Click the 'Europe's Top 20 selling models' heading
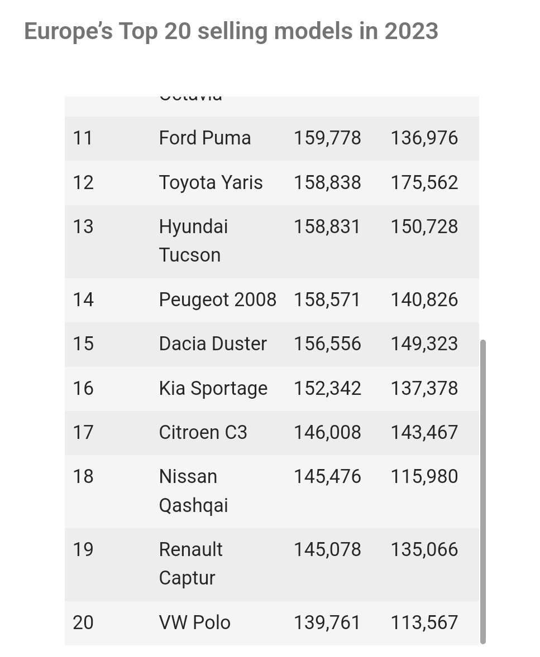Image resolution: width=540 pixels, height=657 pixels. pyautogui.click(x=231, y=31)
